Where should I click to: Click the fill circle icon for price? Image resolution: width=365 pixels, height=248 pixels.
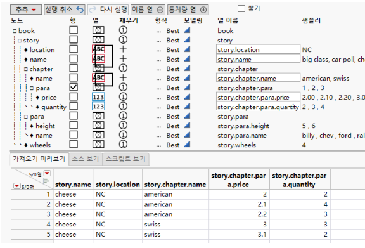click(x=123, y=97)
